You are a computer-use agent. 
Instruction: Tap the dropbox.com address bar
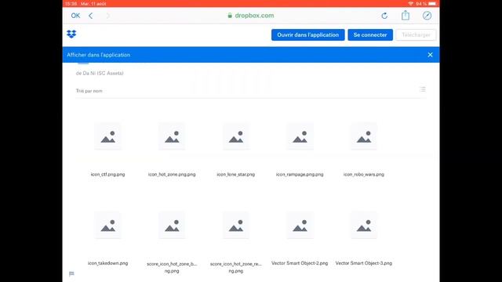[x=251, y=16]
